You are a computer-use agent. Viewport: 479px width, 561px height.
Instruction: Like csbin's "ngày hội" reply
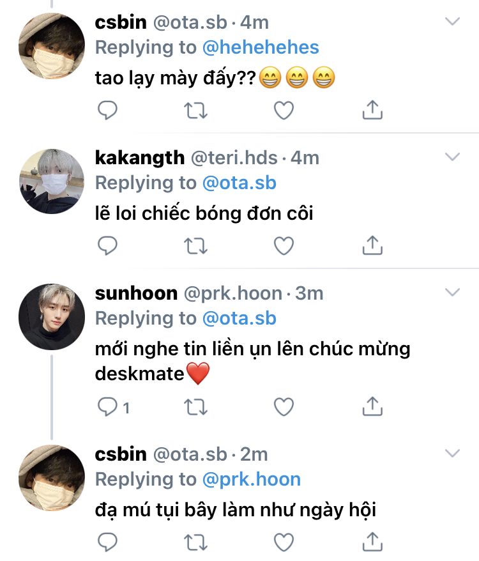click(284, 543)
